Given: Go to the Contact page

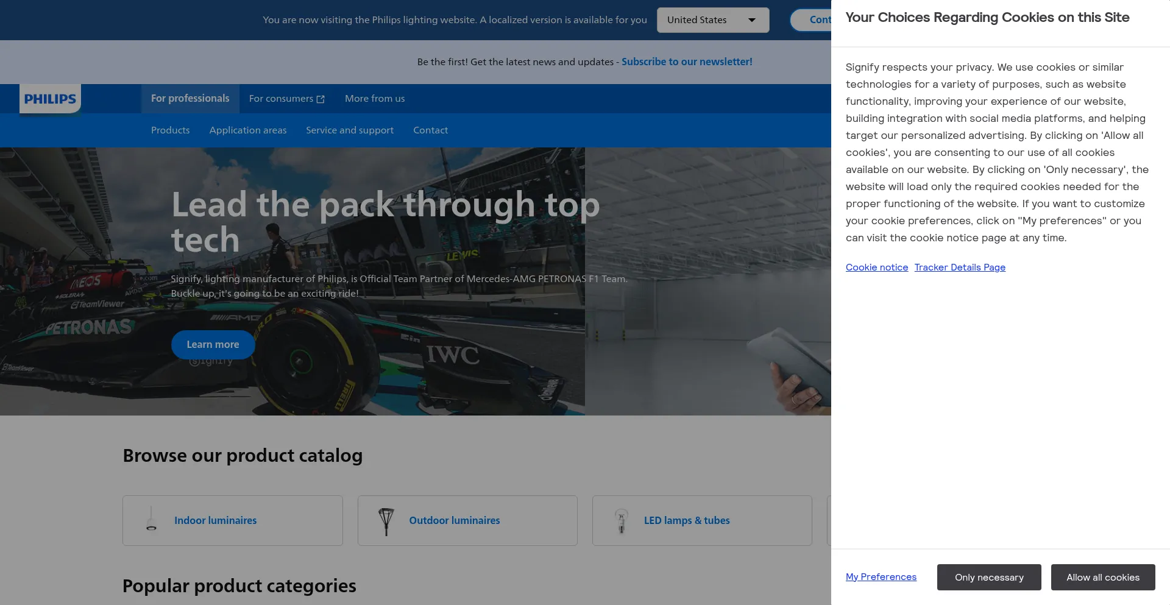Looking at the screenshot, I should [430, 130].
